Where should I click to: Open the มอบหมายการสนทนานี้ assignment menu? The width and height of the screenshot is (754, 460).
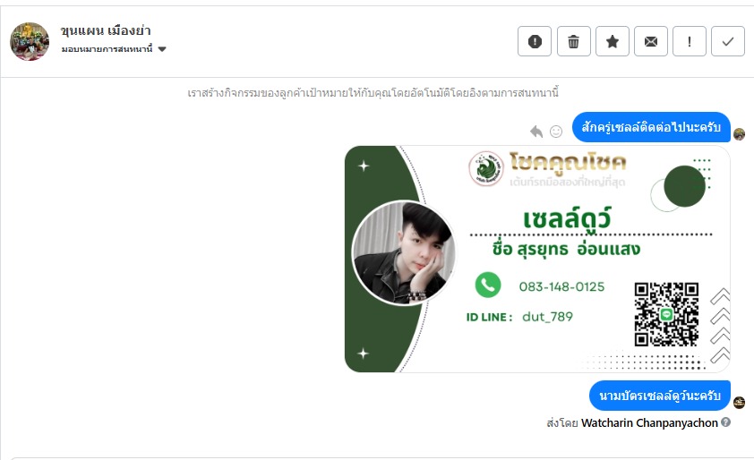click(114, 49)
